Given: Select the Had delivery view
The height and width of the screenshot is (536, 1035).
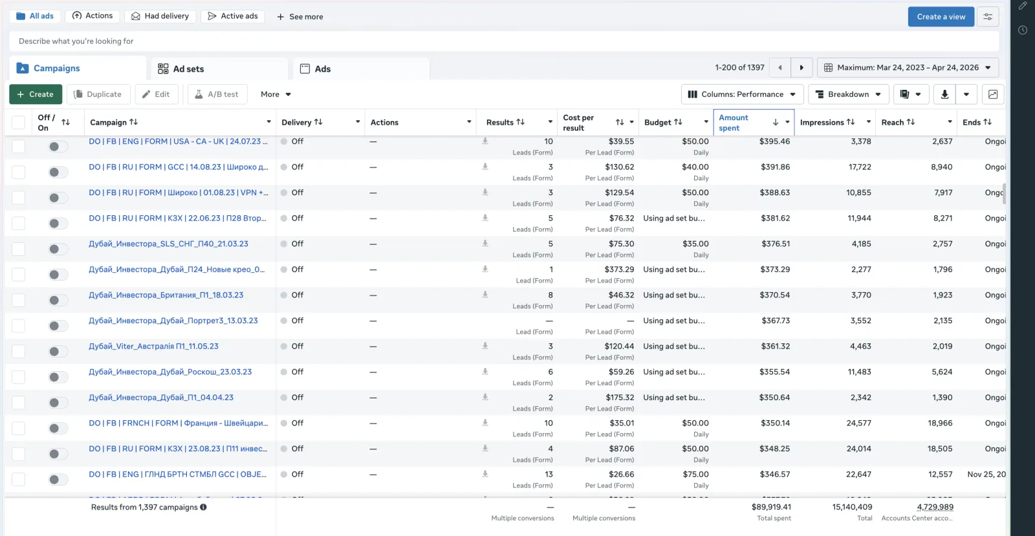Looking at the screenshot, I should pos(160,16).
